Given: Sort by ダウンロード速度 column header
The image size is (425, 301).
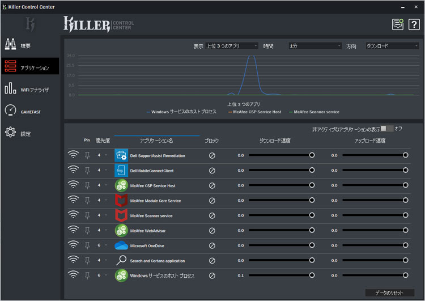Looking at the screenshot, I should click(x=275, y=141).
